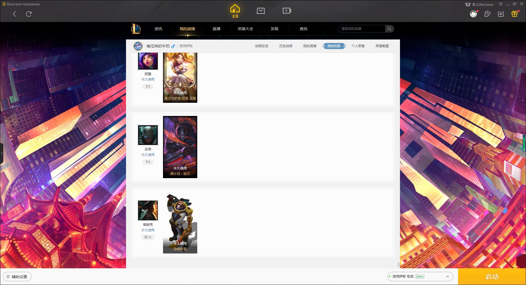Click 永久使用 under 妮蔻
Viewport: 526px width, 285px height.
[148, 79]
